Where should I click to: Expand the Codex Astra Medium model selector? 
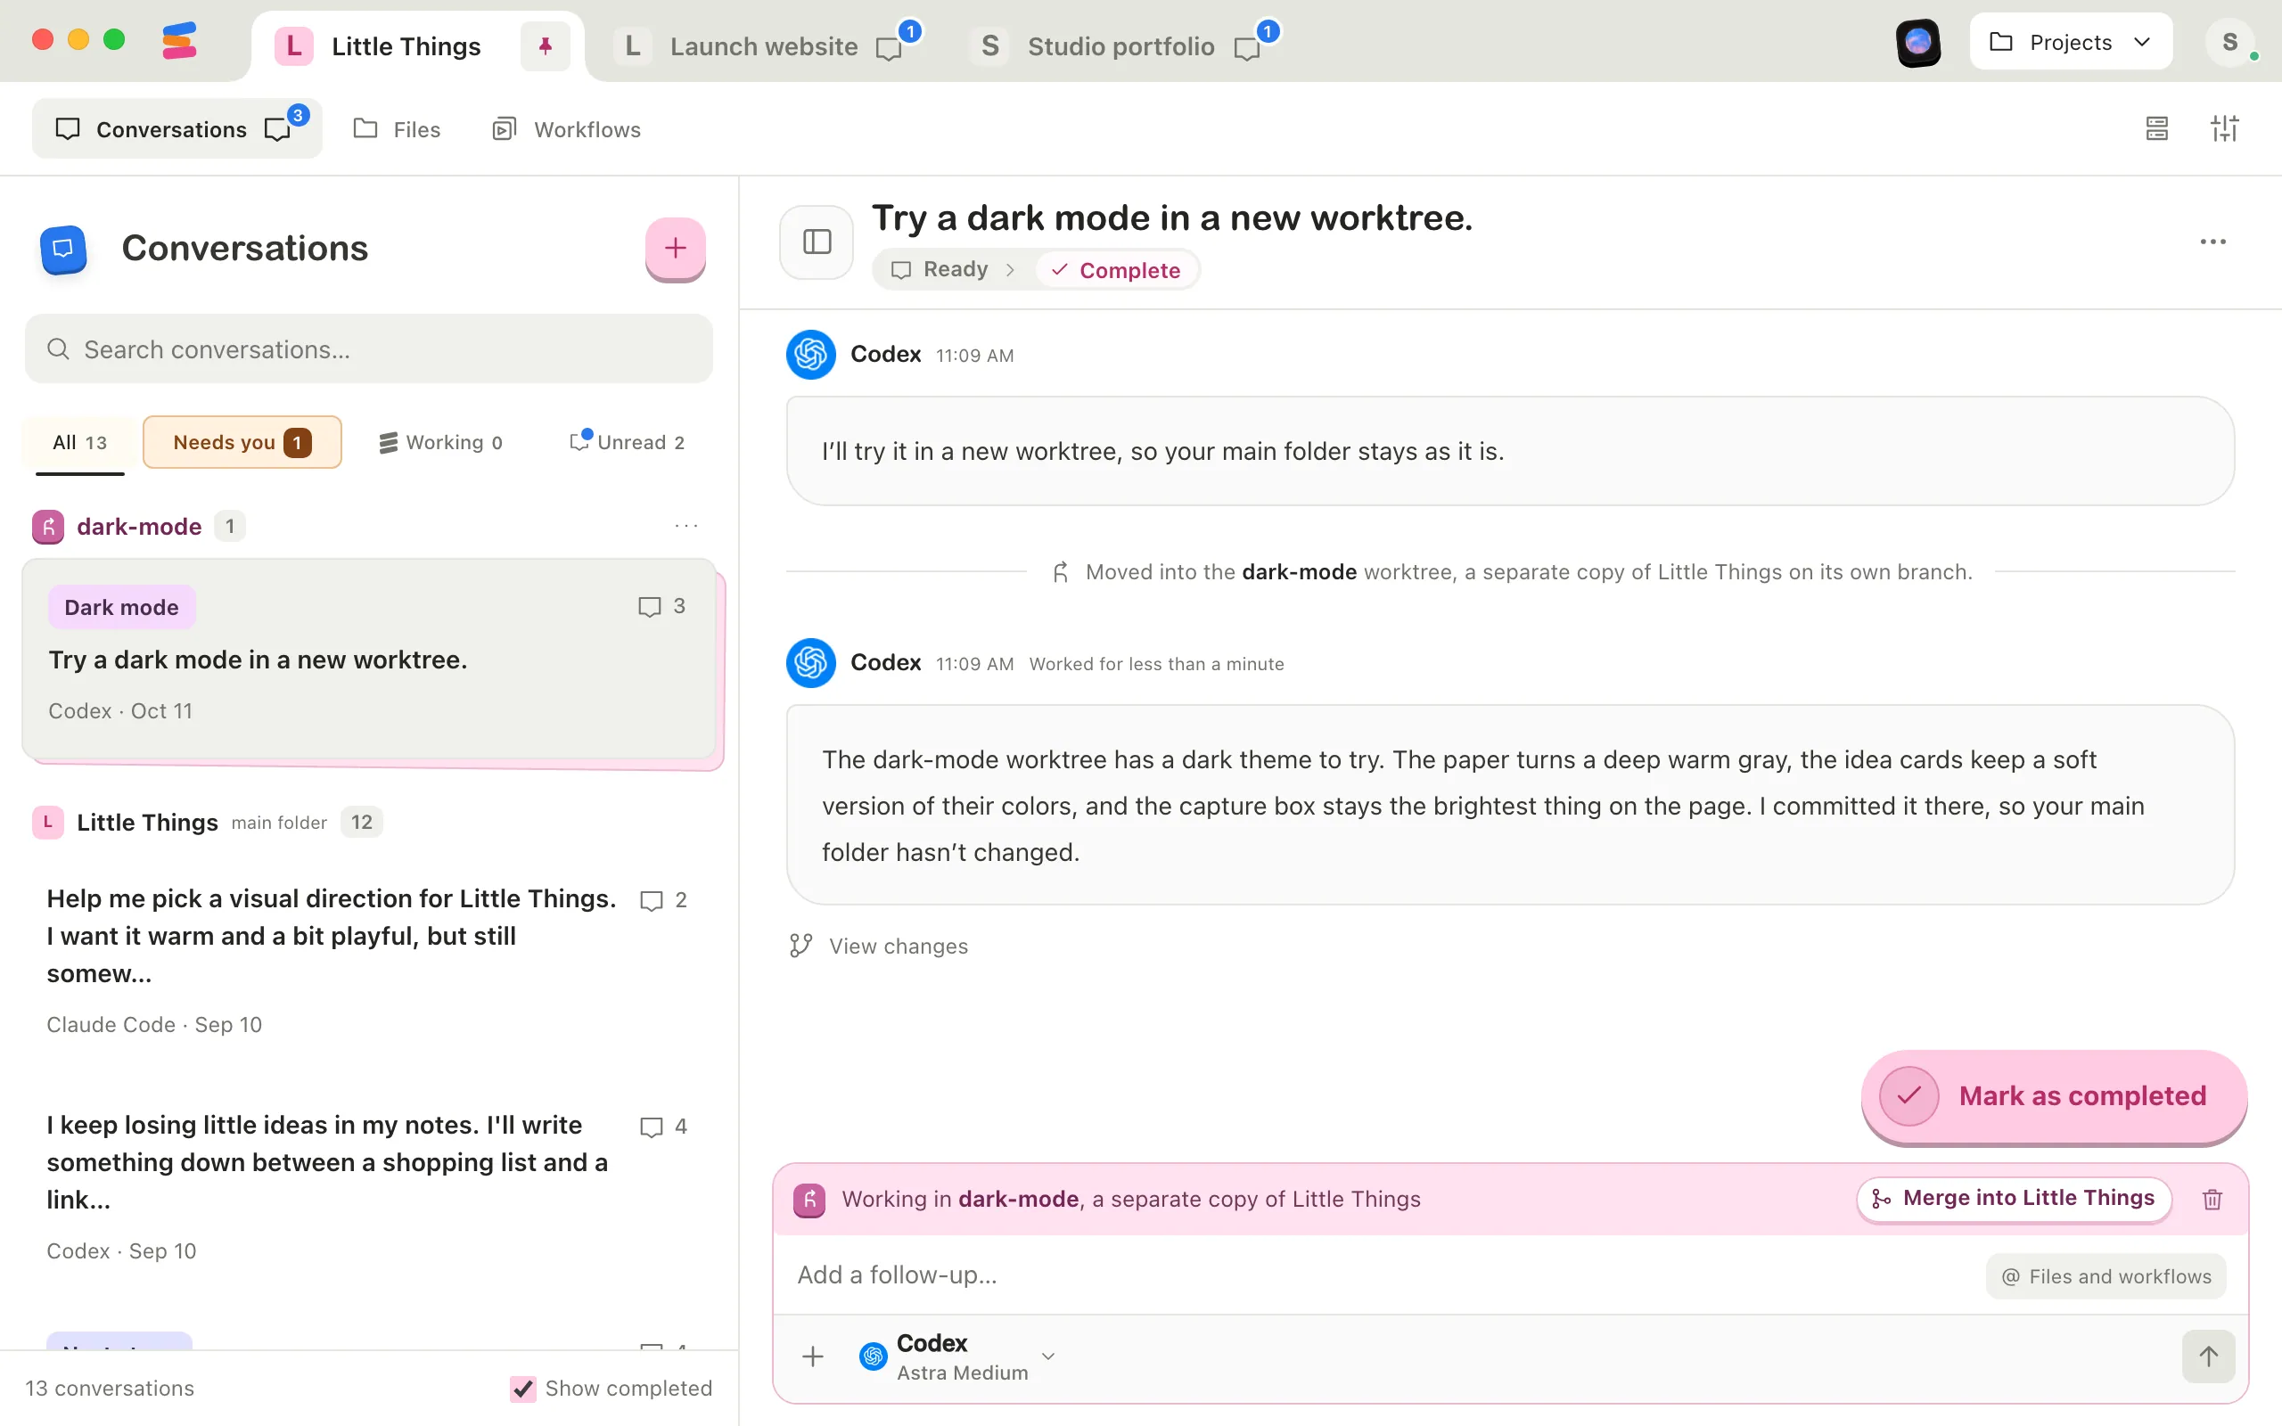pyautogui.click(x=957, y=1357)
